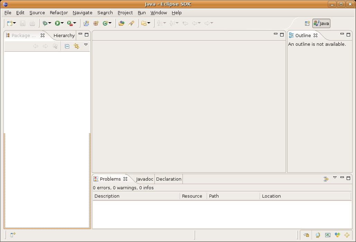
Task: Click the Package Explorer Forward arrow
Action: pos(45,46)
